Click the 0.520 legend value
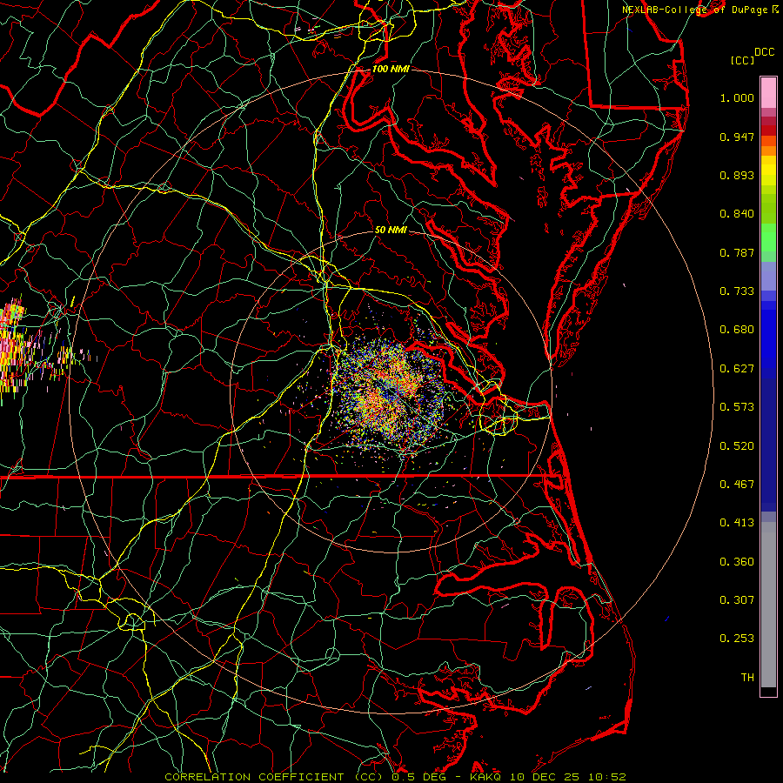This screenshot has width=783, height=783. 737,446
